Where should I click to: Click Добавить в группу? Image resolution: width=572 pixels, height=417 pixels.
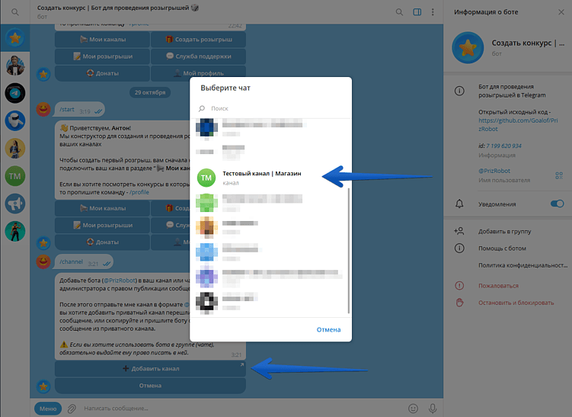click(x=504, y=231)
